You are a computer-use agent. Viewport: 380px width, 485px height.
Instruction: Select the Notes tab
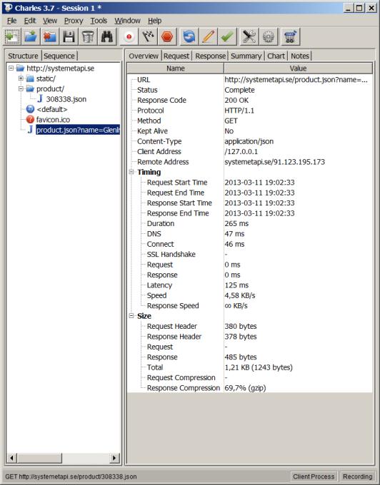click(x=300, y=56)
